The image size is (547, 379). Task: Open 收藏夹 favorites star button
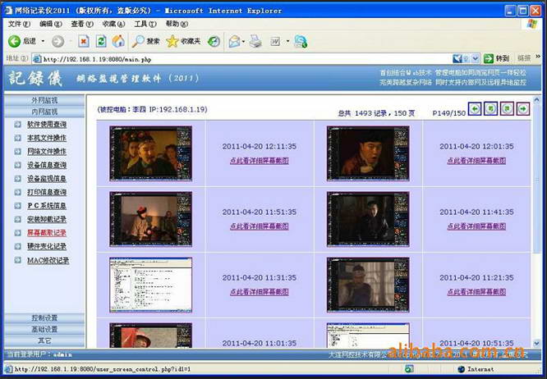183,41
